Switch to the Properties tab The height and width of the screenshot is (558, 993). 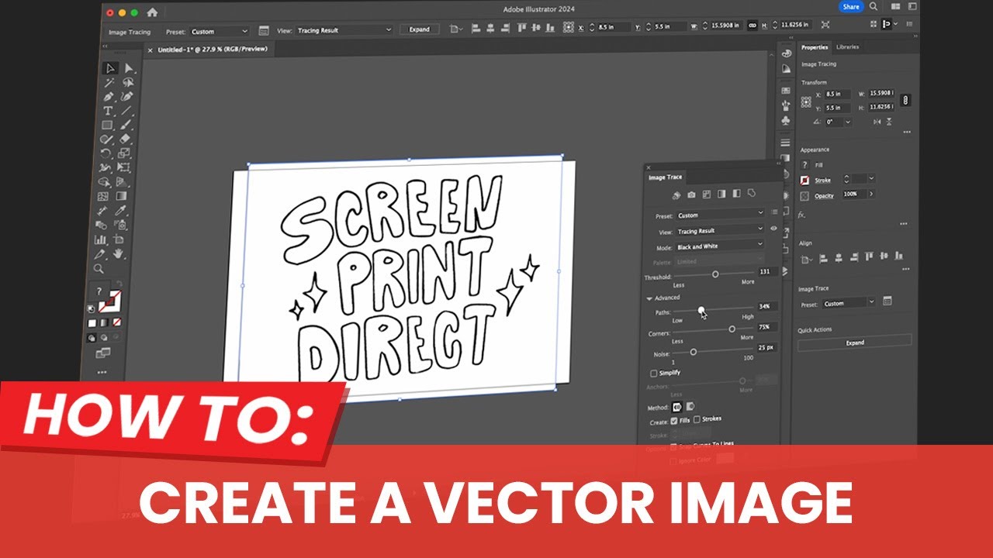[x=814, y=47]
